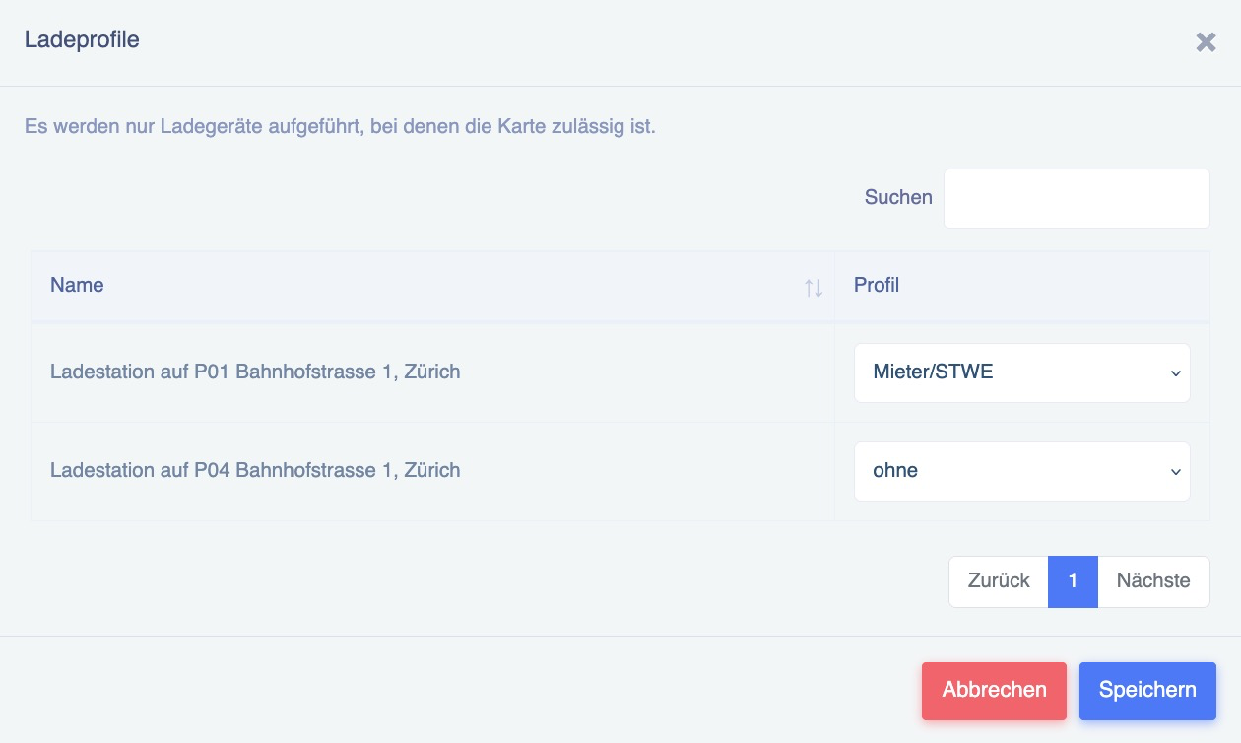
Task: Click the info text about Ladegeräte
Action: (x=340, y=127)
